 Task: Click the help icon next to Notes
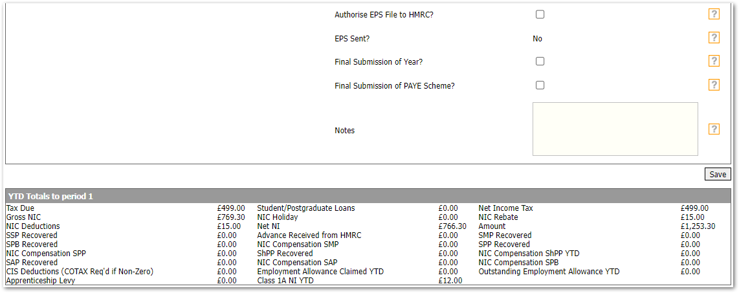[714, 129]
